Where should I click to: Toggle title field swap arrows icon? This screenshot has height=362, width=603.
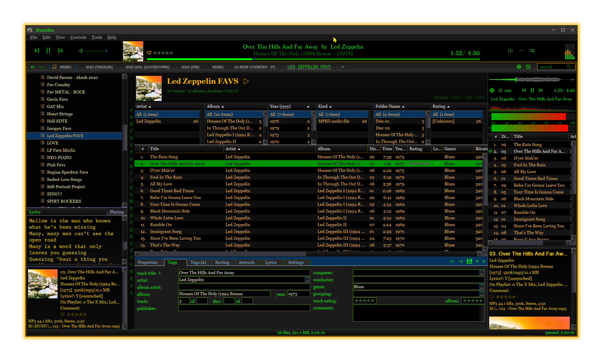[160, 273]
